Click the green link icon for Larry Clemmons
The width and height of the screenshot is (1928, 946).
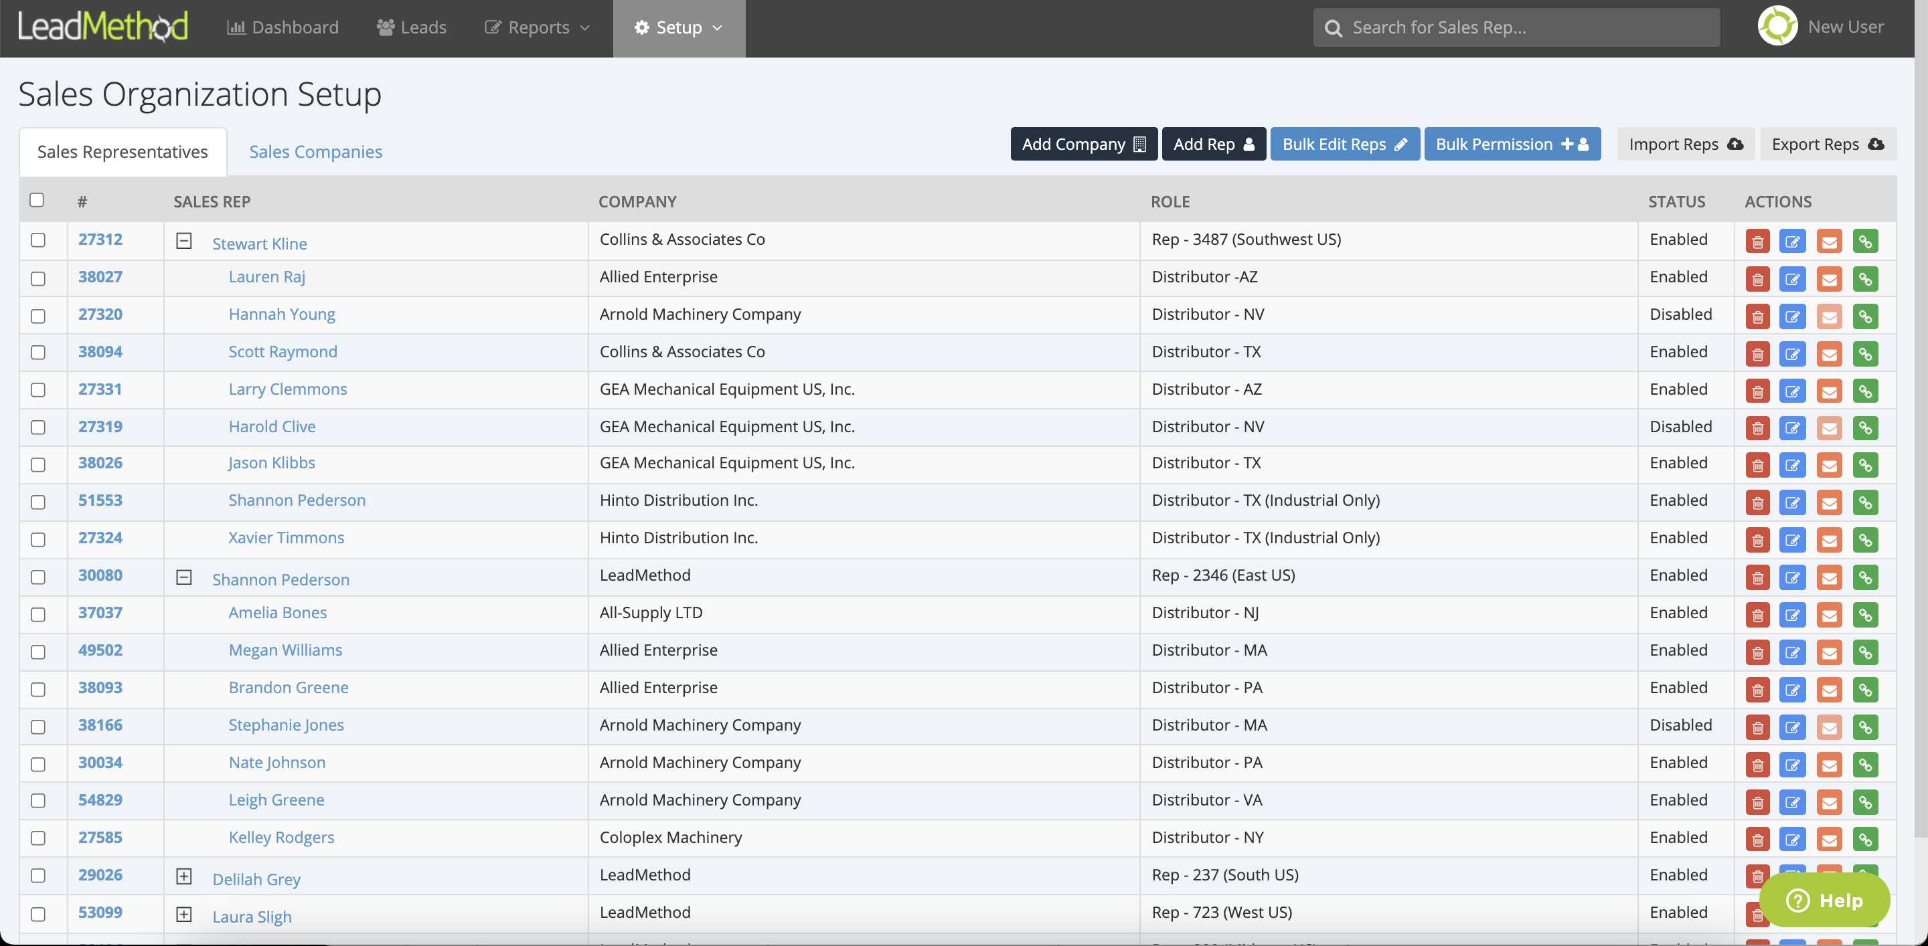1865,391
